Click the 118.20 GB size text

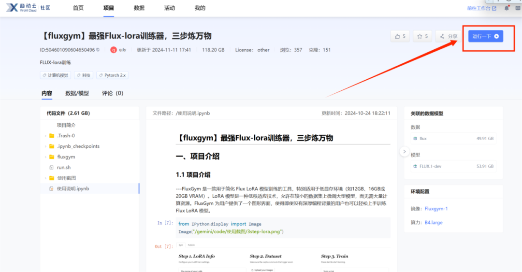click(x=213, y=50)
